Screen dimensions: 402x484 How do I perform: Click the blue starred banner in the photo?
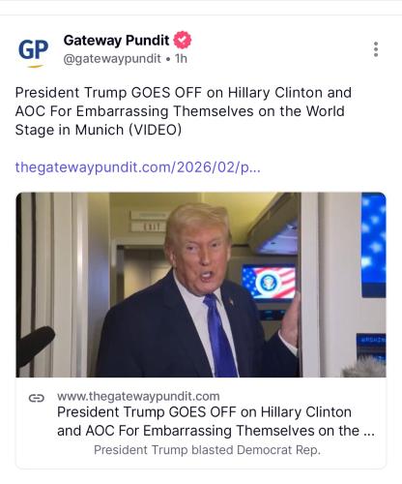(374, 245)
